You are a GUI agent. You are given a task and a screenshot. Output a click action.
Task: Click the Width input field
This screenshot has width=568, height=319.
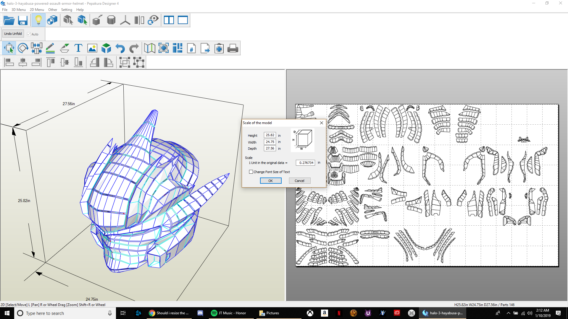click(x=270, y=142)
